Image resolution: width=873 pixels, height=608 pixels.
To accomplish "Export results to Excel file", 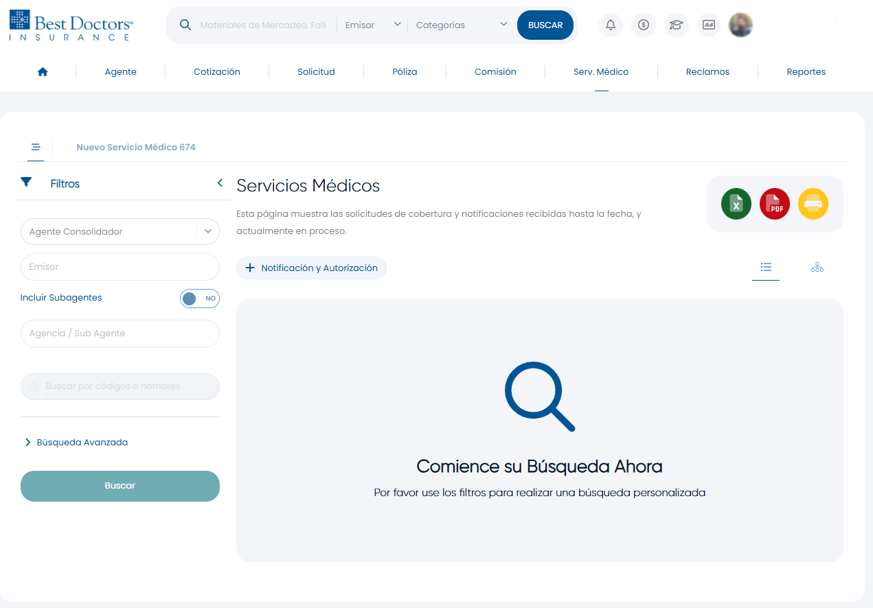I will point(736,204).
